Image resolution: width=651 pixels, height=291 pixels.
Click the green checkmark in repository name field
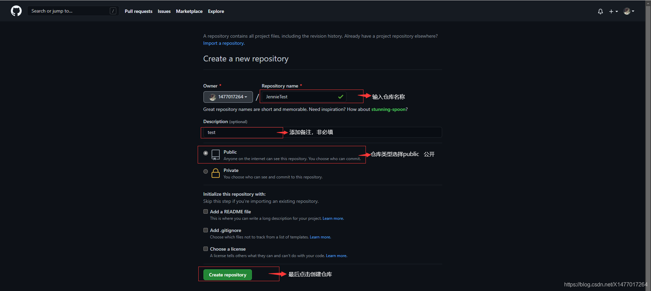[x=341, y=97]
